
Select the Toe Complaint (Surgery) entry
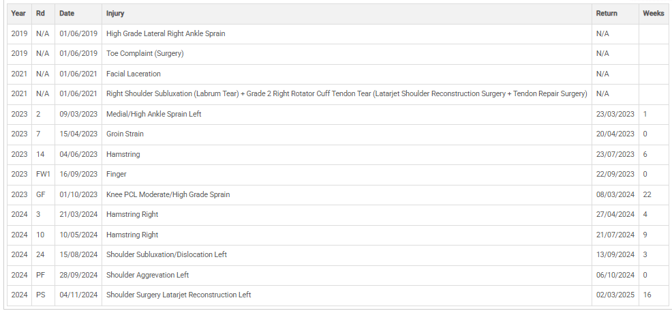point(145,53)
